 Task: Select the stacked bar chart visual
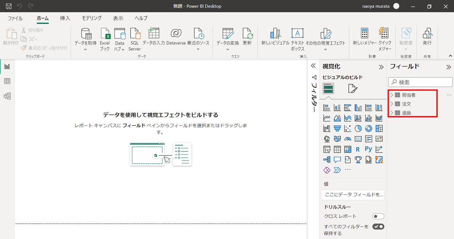point(327,108)
